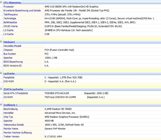
Task: Select the Prozessor row
Action: tap(82, 6)
